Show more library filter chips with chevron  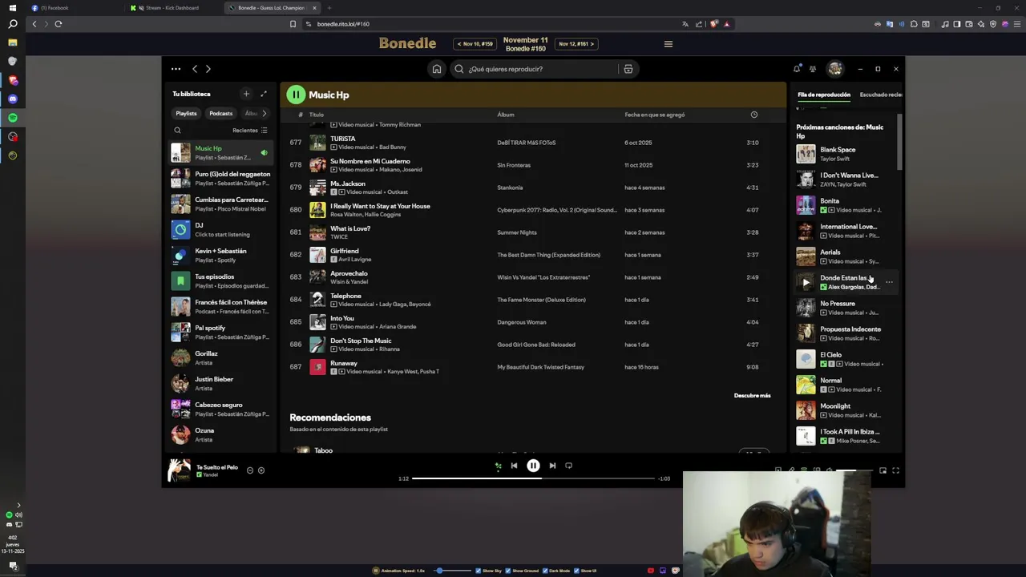[x=265, y=113]
